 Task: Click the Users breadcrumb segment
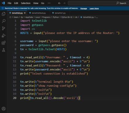pyautogui.click(x=16, y=17)
